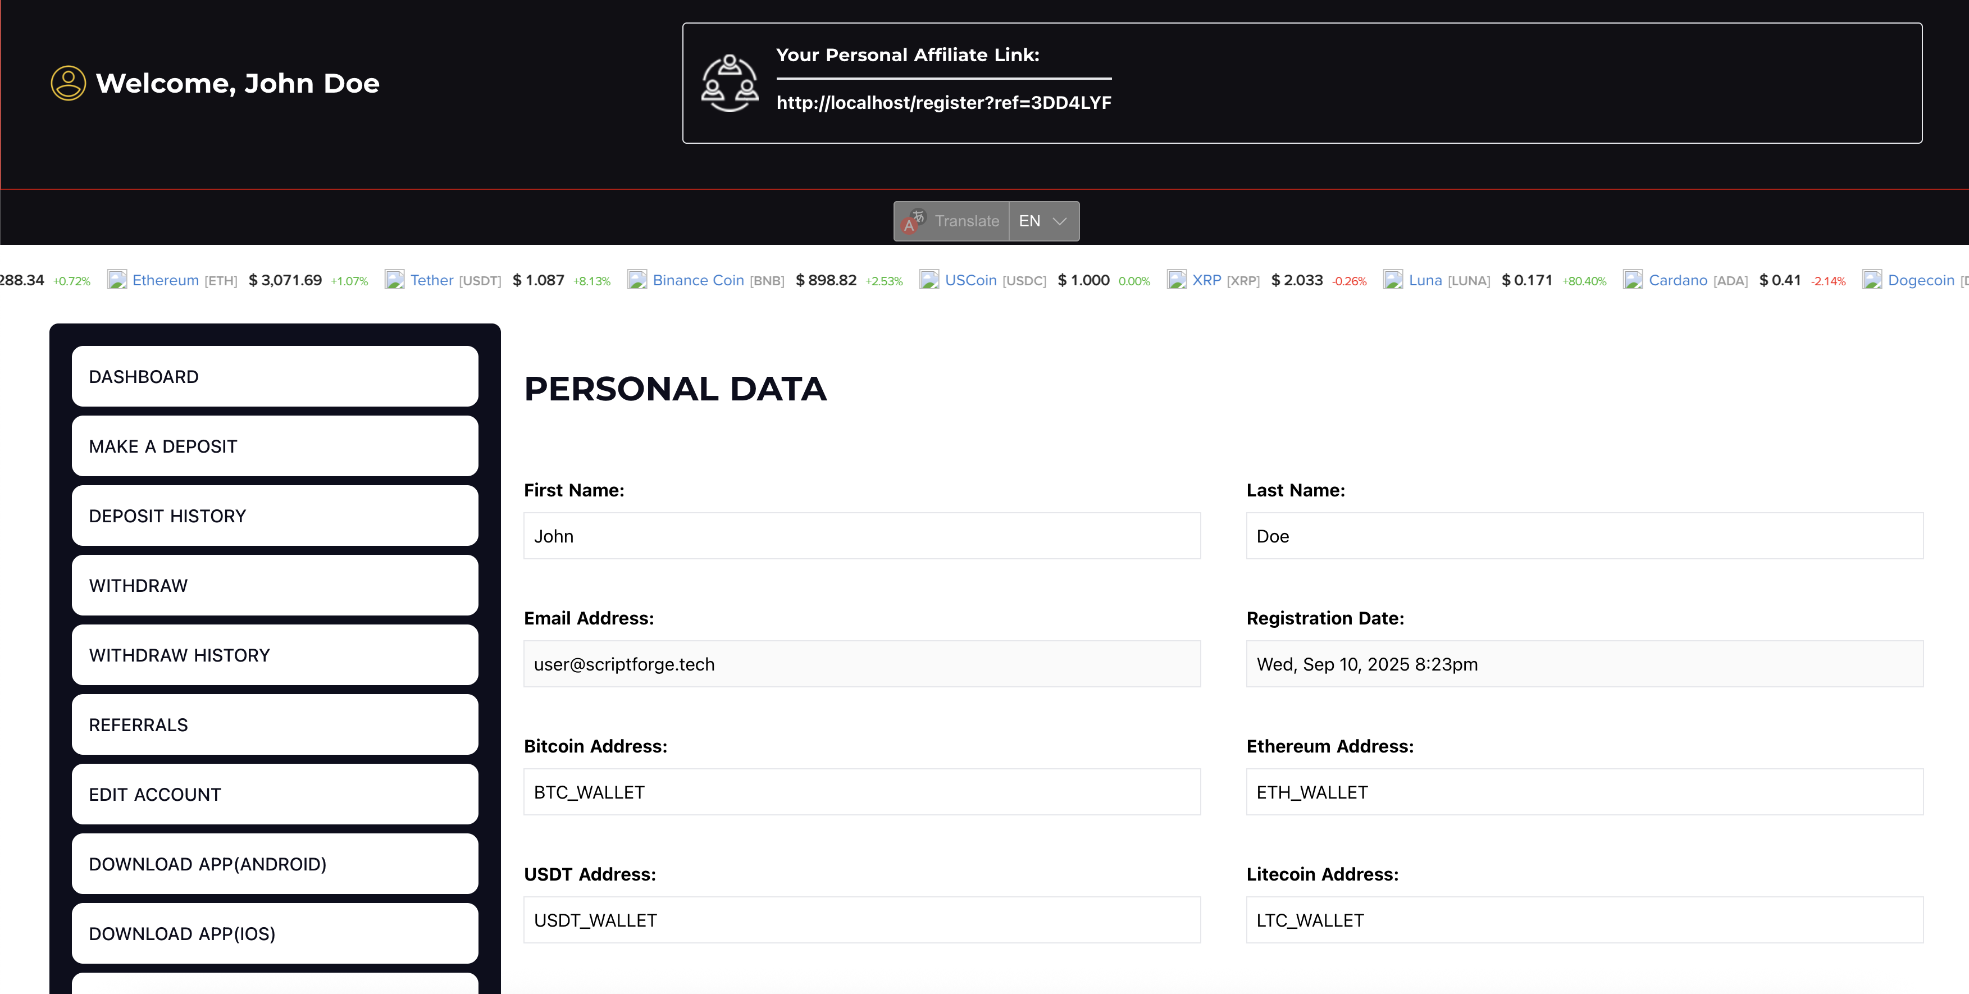Click the affiliate group icon
The width and height of the screenshot is (1969, 994).
(x=729, y=83)
